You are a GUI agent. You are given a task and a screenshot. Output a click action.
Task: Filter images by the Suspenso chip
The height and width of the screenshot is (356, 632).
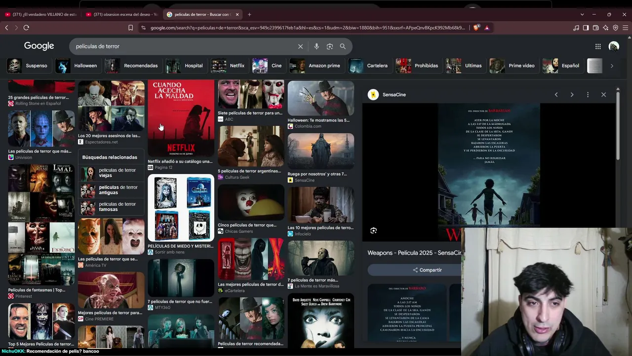tap(28, 66)
